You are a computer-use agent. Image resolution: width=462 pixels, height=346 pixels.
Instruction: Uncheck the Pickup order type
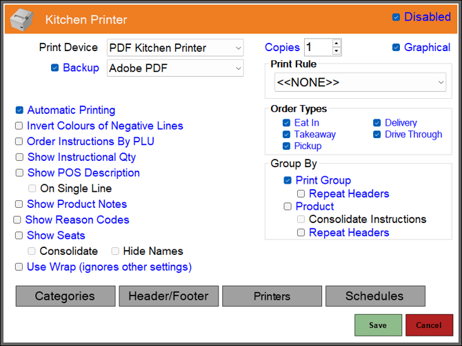tap(286, 146)
